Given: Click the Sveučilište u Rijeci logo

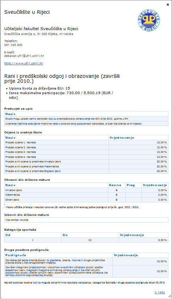Looking at the screenshot, I should [149, 20].
